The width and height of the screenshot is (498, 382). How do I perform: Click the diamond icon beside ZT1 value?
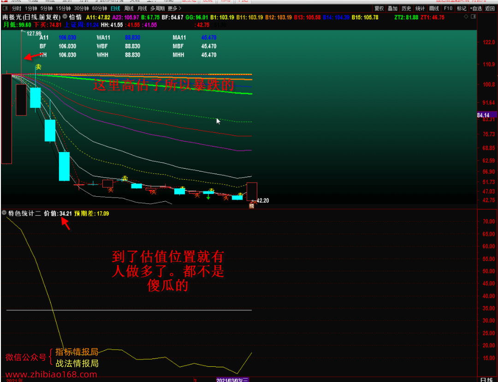click(466, 17)
